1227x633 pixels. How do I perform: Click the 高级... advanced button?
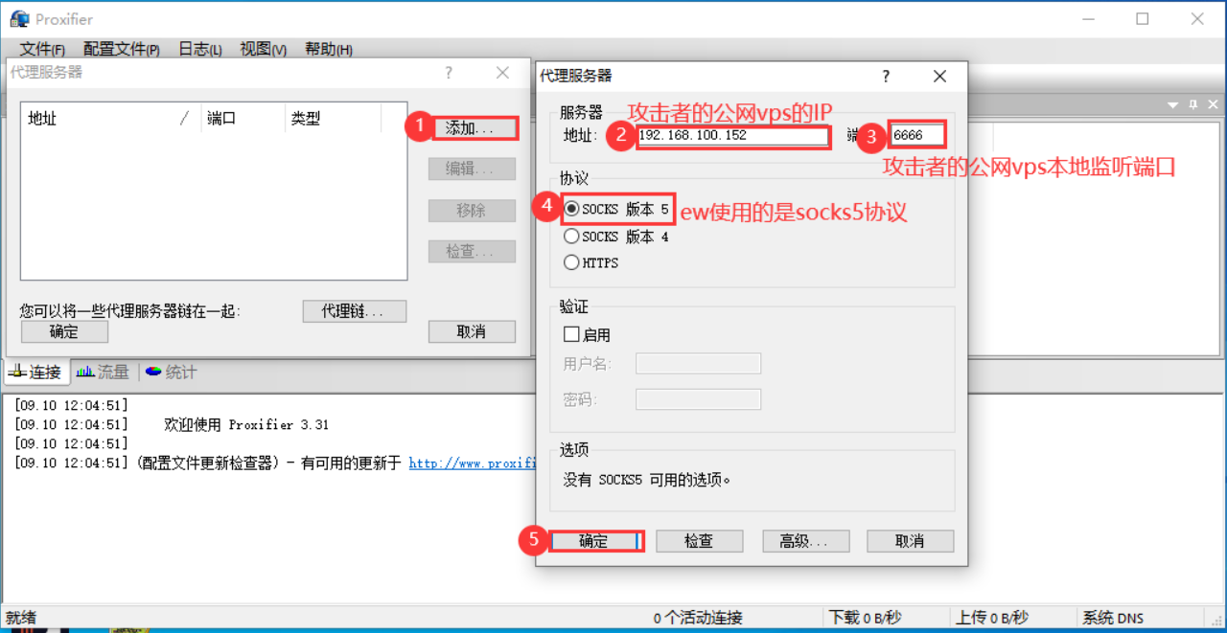click(x=805, y=541)
